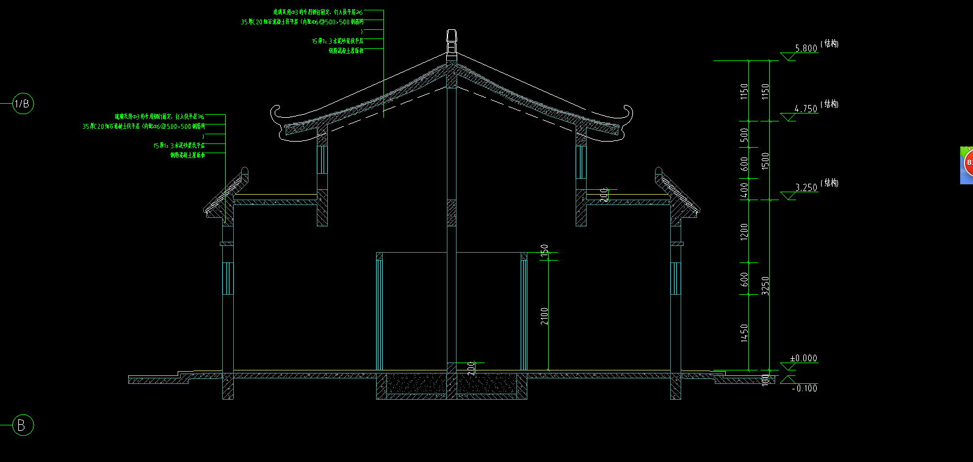Image resolution: width=973 pixels, height=462 pixels.
Task: Select the 200 dimension at the column base
Action: pos(471,368)
